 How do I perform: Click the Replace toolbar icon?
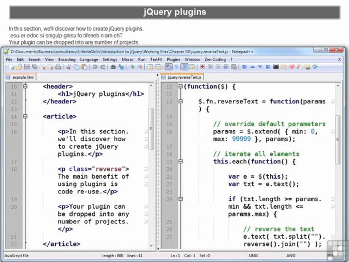coord(121,67)
